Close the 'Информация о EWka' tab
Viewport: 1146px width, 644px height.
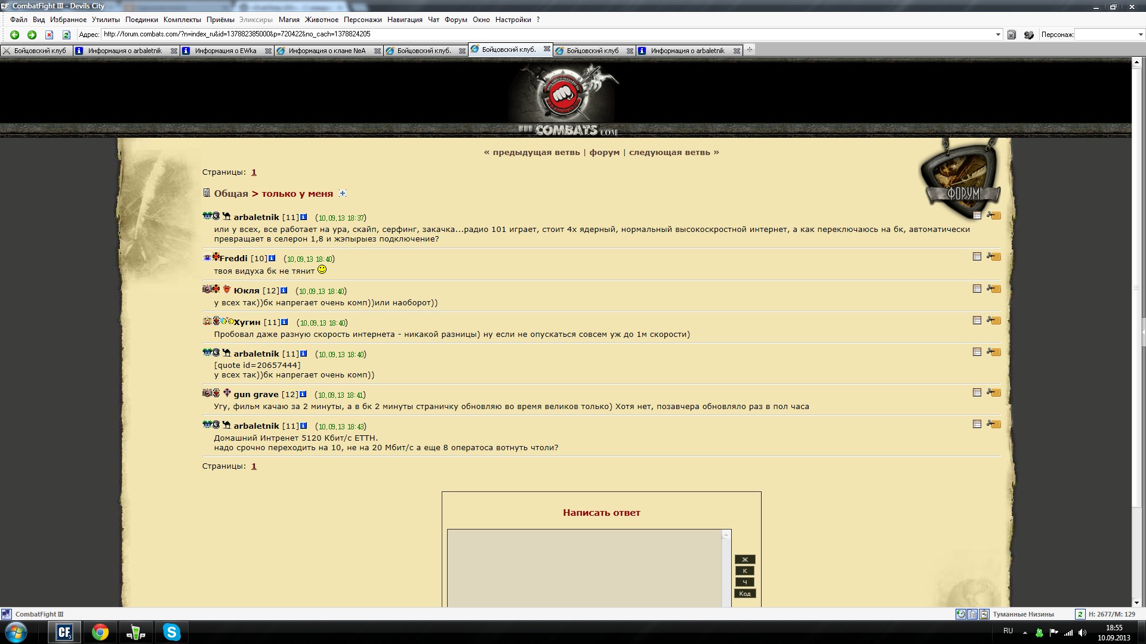268,51
